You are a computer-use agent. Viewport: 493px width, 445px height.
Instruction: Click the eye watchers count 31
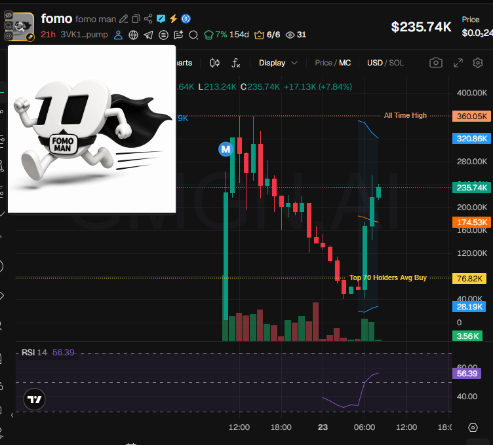tap(296, 35)
